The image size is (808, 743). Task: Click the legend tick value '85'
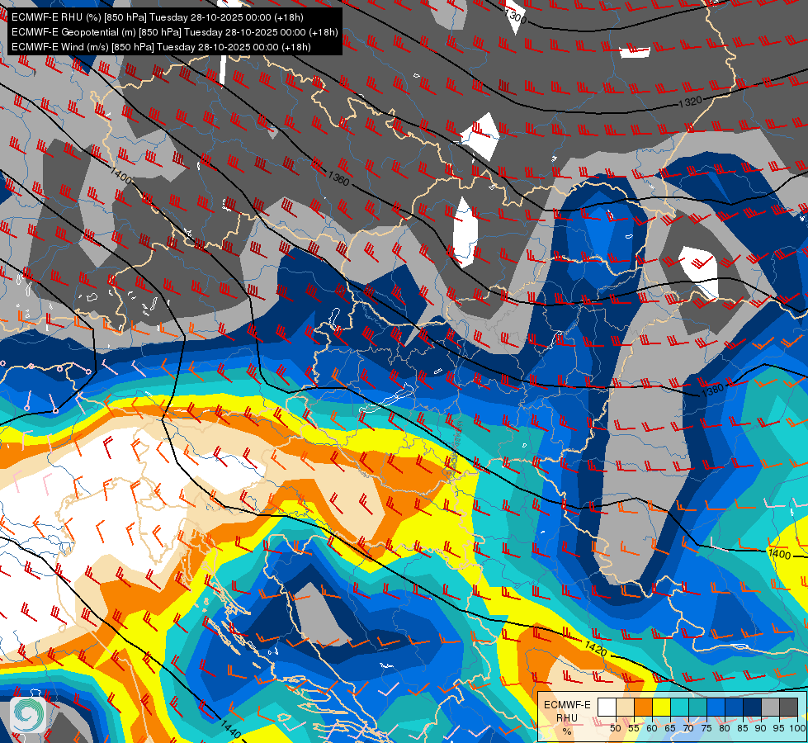click(743, 728)
